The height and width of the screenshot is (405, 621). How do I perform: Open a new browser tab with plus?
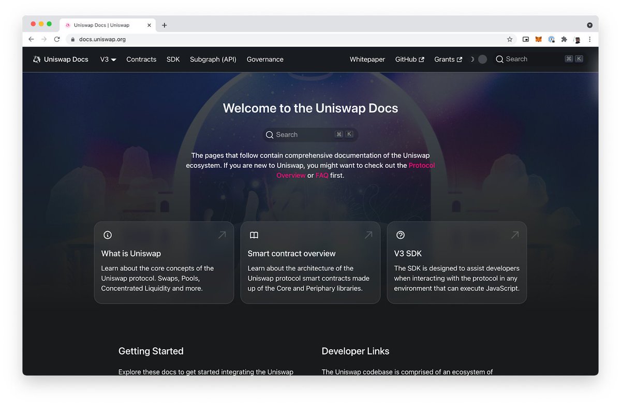165,25
